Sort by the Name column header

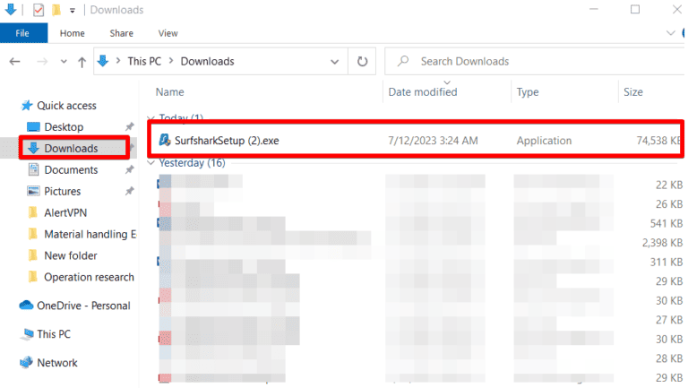(x=170, y=92)
